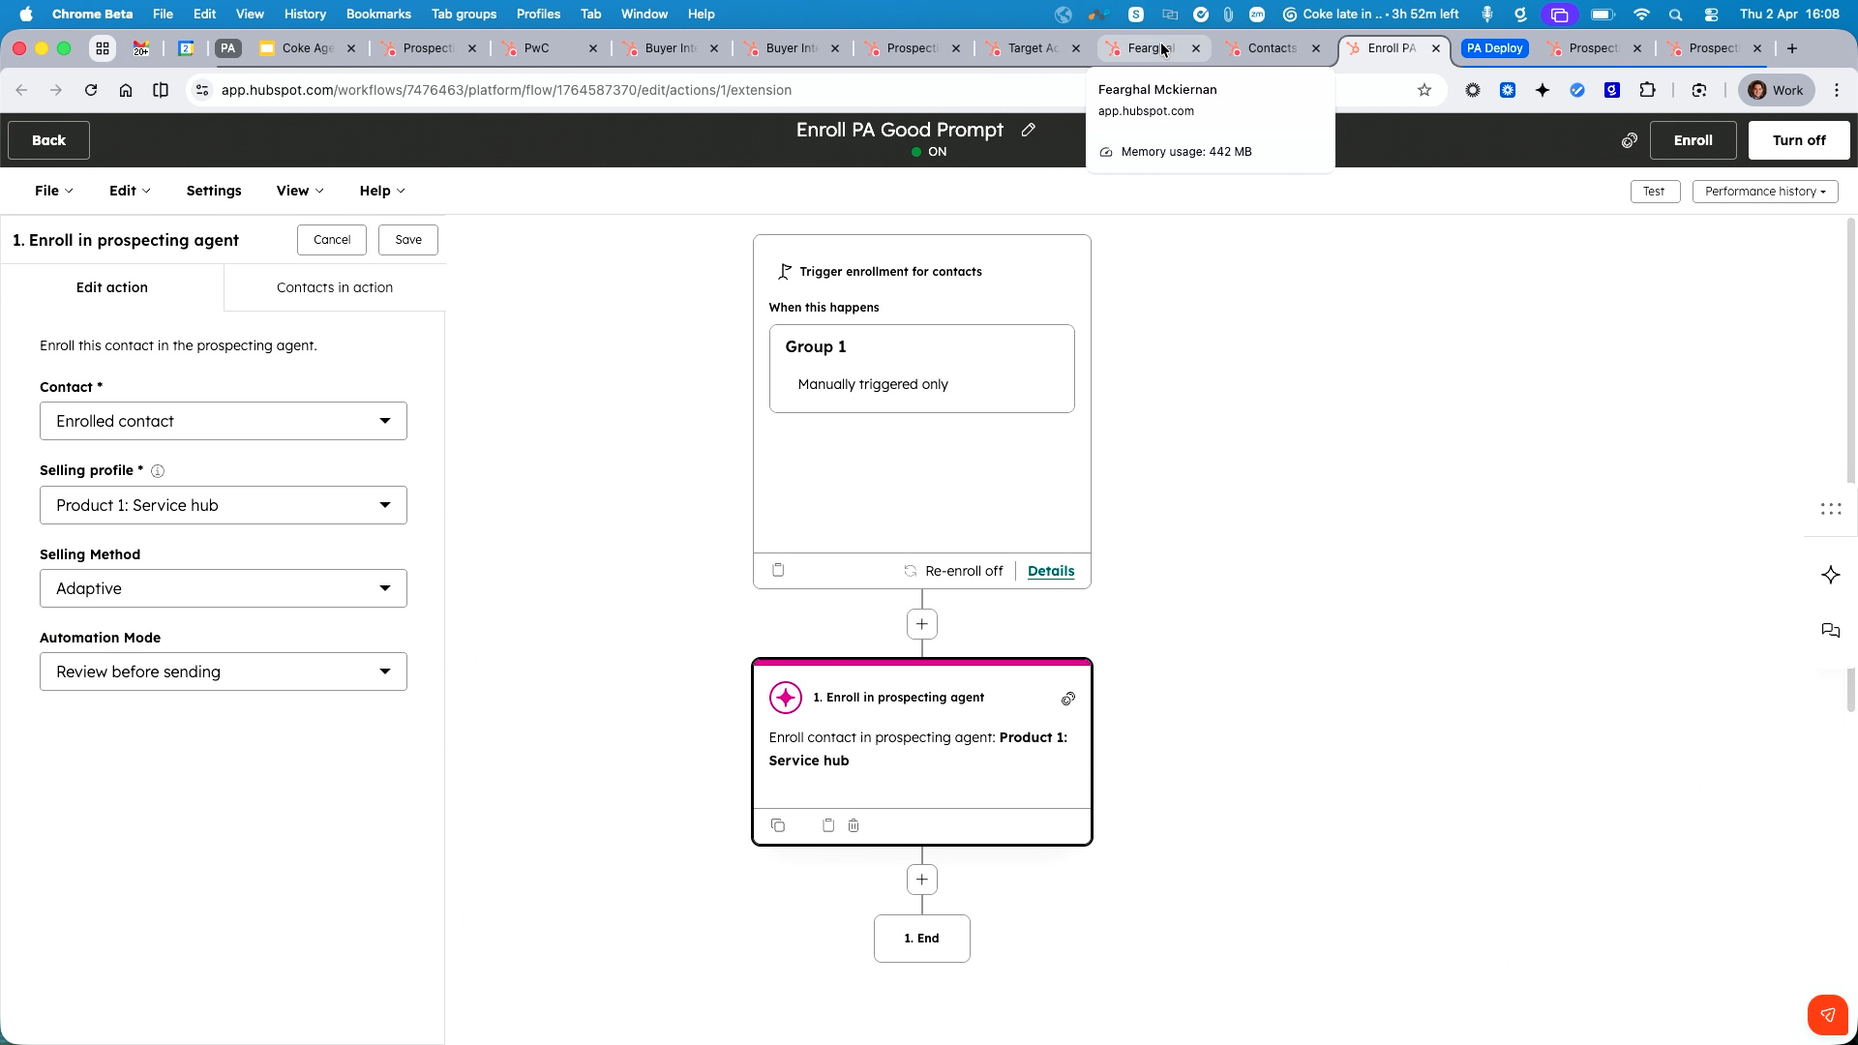1858x1045 pixels.
Task: Click the plus icon to add a new action
Action: point(921,624)
